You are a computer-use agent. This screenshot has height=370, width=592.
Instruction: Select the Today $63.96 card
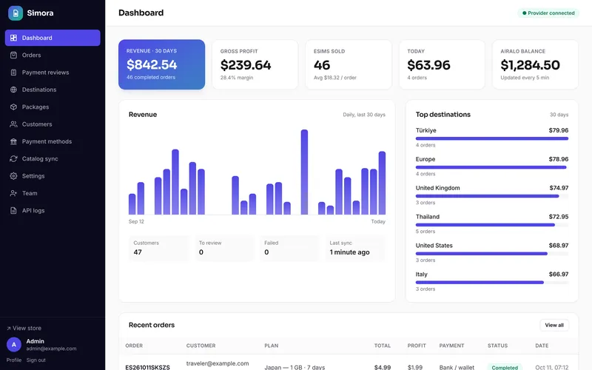pos(442,64)
